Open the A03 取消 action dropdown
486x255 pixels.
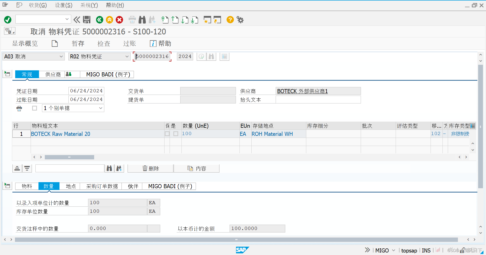coord(61,57)
